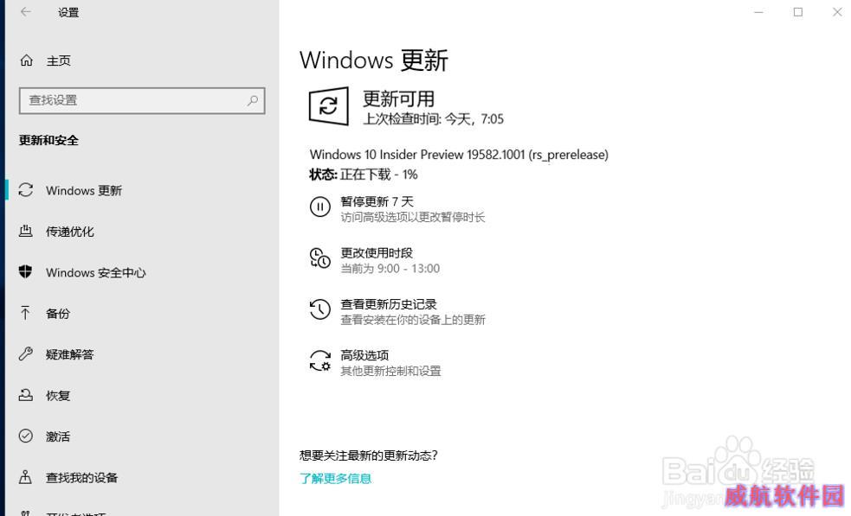Image resolution: width=851 pixels, height=516 pixels.
Task: Click 暂停更新 7 天
Action: [x=377, y=201]
